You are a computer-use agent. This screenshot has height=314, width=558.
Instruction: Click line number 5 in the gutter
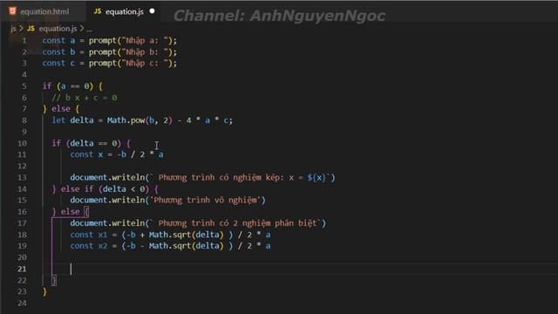pyautogui.click(x=24, y=86)
